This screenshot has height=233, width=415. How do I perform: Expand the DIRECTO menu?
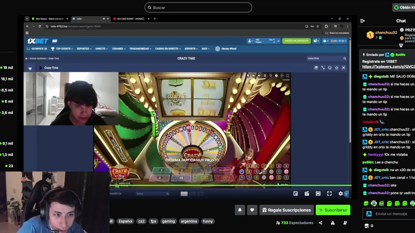coord(101,49)
